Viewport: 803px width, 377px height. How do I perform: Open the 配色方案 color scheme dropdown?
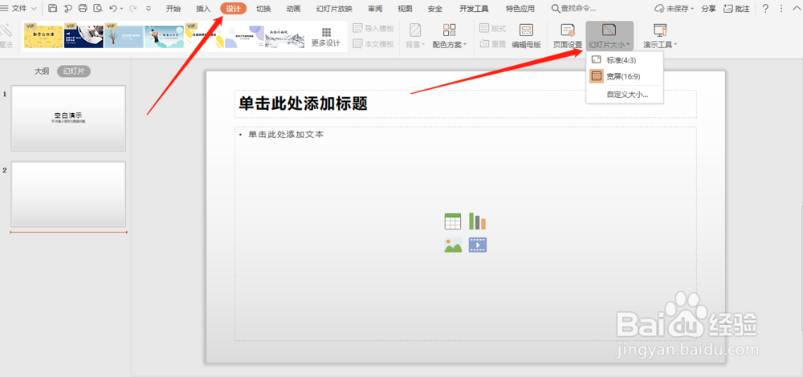click(450, 36)
